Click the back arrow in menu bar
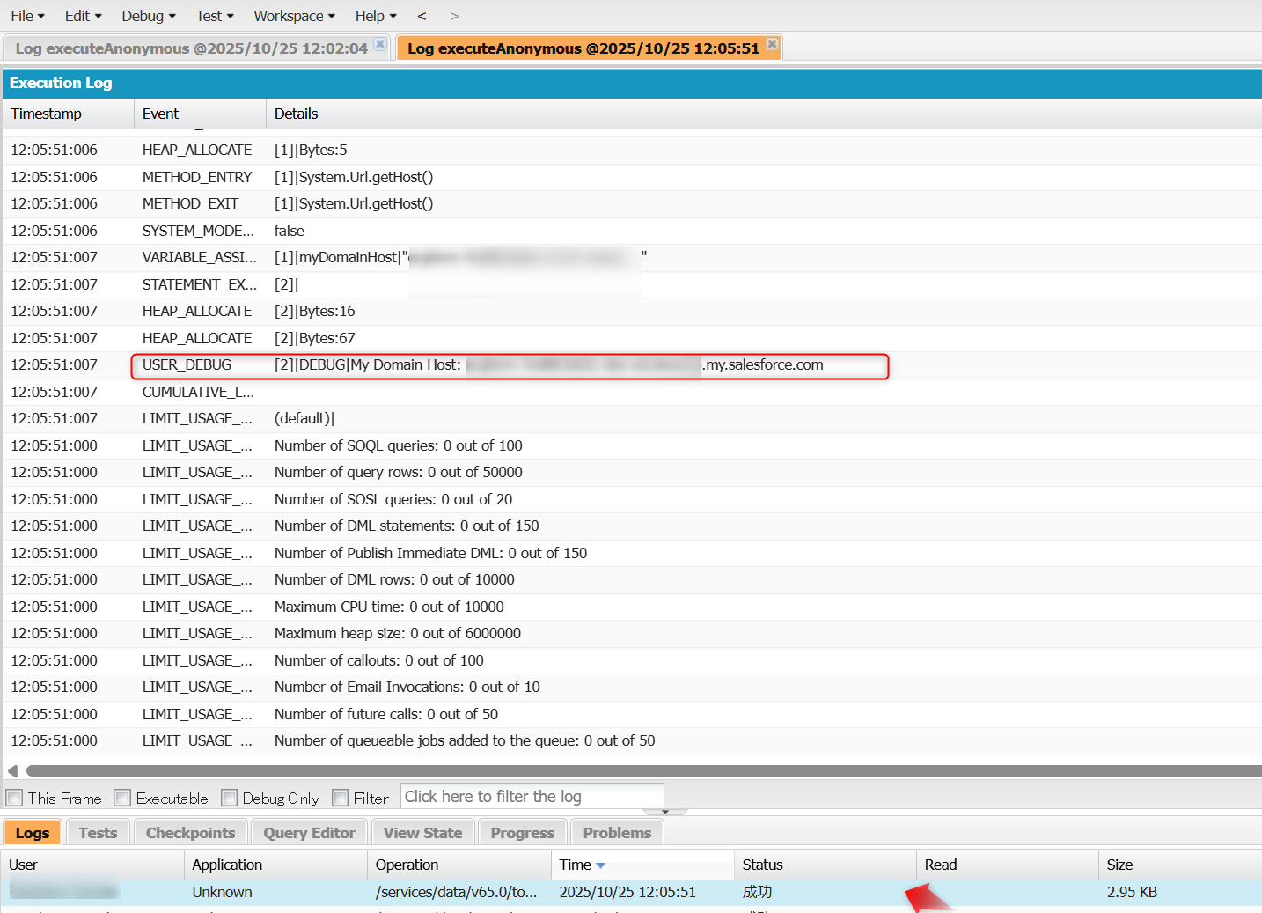Screen dimensions: 1262x913 pyautogui.click(x=422, y=16)
